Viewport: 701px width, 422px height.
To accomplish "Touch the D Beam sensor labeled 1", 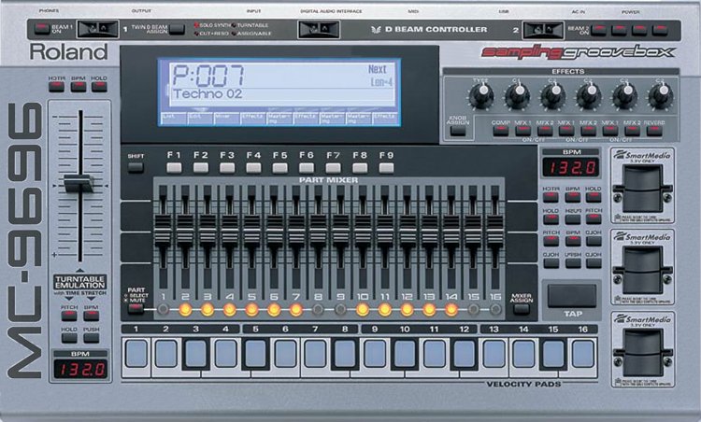I will pos(98,29).
